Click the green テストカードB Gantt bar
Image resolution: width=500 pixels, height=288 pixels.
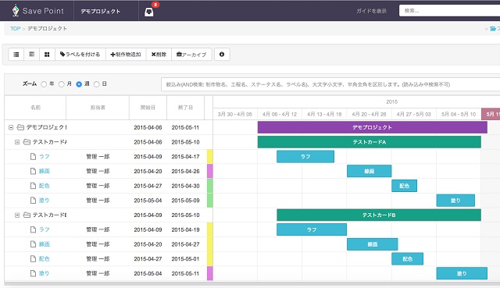click(x=379, y=215)
